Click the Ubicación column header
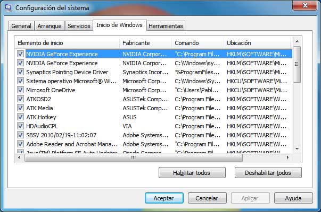Screen dimensions: 321x212 pyautogui.click(x=258, y=43)
